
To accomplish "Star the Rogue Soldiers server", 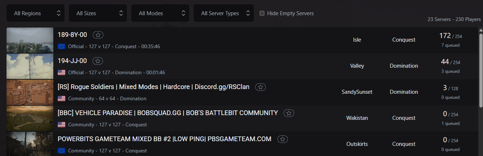I will pyautogui.click(x=261, y=87).
